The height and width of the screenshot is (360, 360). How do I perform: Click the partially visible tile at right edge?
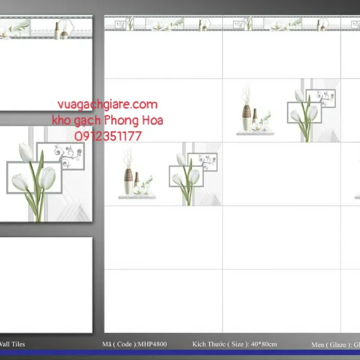coord(354,174)
